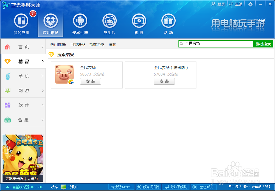Click 当前模拟器:Droid4X label
The height and width of the screenshot is (191, 275).
pyautogui.click(x=27, y=187)
